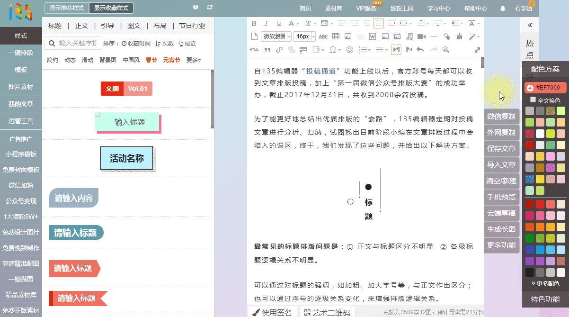Expand 更多 style filter options
Image resolution: width=569 pixels, height=317 pixels.
coord(193,60)
